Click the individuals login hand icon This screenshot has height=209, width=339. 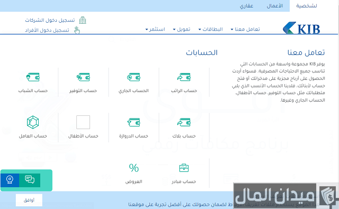click(x=77, y=30)
